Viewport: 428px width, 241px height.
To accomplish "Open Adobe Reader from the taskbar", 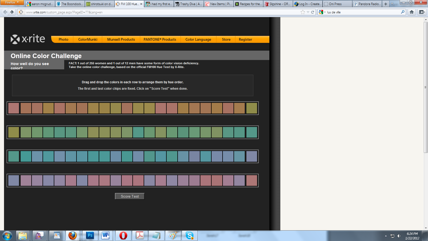I will coord(140,236).
